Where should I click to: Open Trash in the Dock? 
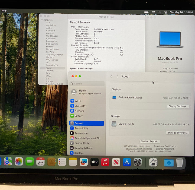pyautogui.click(x=180, y=163)
